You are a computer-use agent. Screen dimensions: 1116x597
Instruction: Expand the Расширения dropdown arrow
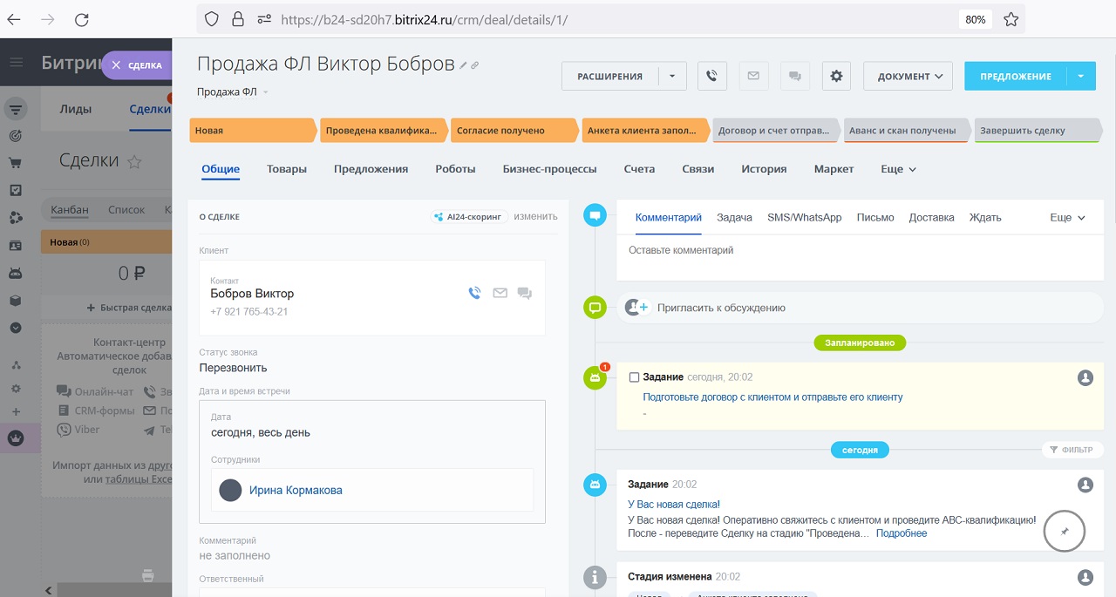pyautogui.click(x=672, y=76)
